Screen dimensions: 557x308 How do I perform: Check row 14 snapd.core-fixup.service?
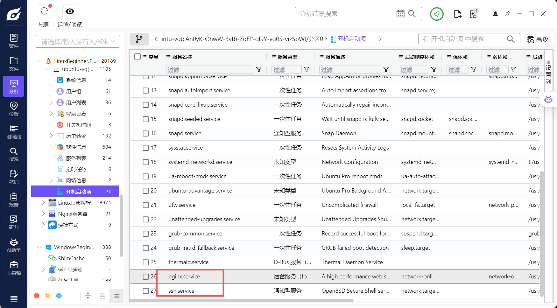coord(146,105)
